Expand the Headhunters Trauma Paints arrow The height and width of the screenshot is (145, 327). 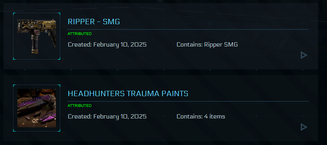pos(304,127)
